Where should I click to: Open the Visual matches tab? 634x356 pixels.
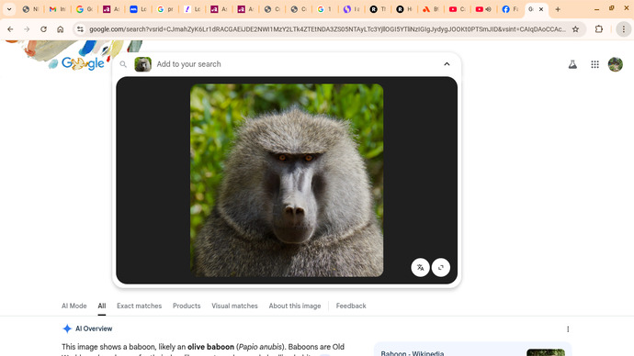pos(234,306)
